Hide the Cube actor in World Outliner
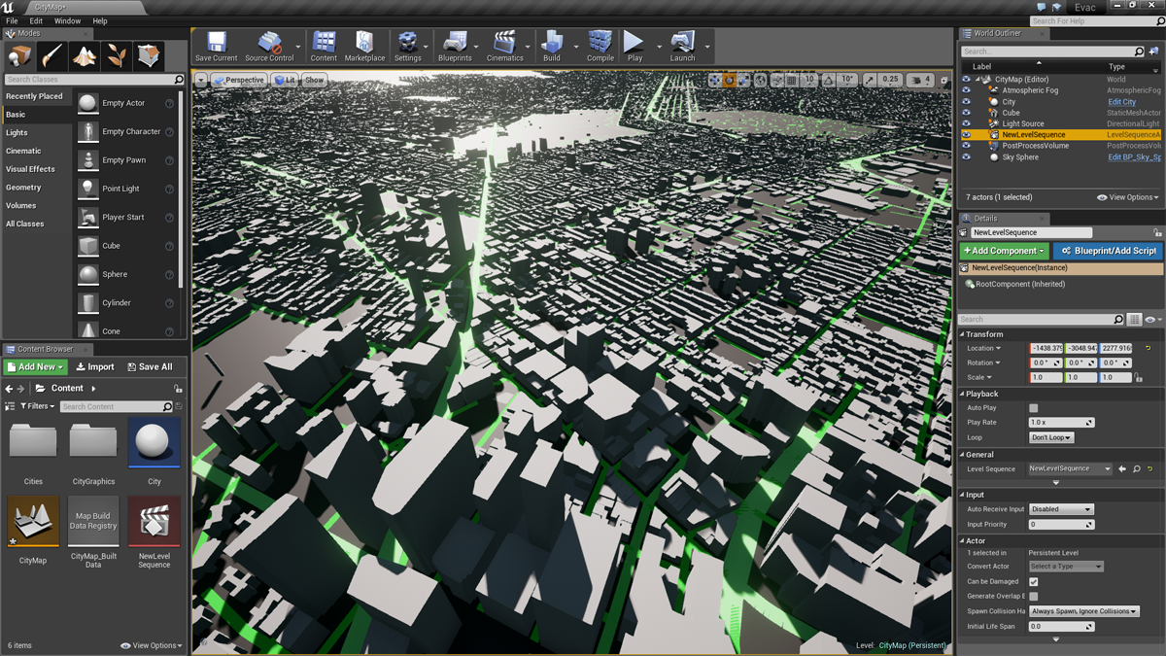The image size is (1166, 656). 965,112
